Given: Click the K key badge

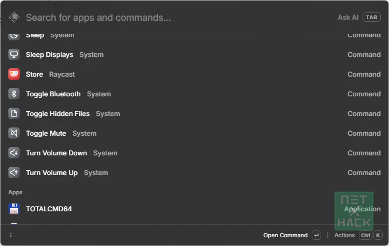Looking at the screenshot, I should point(378,235).
